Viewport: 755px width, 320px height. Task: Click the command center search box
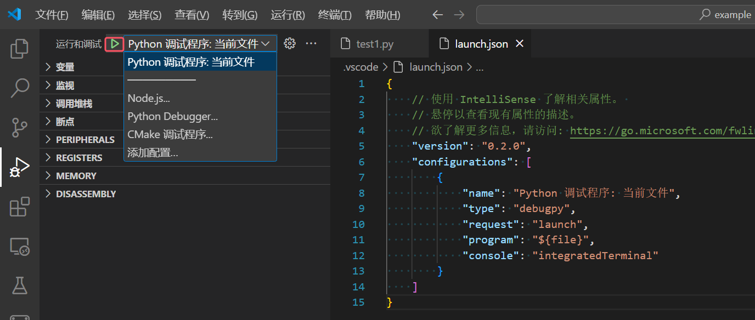click(x=615, y=15)
